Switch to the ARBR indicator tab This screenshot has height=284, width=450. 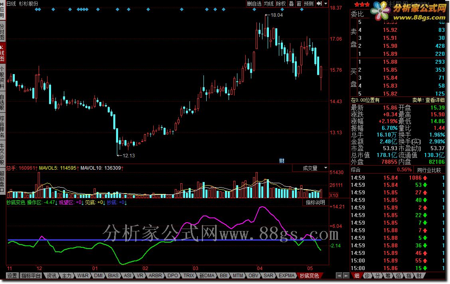pyautogui.click(x=155, y=276)
